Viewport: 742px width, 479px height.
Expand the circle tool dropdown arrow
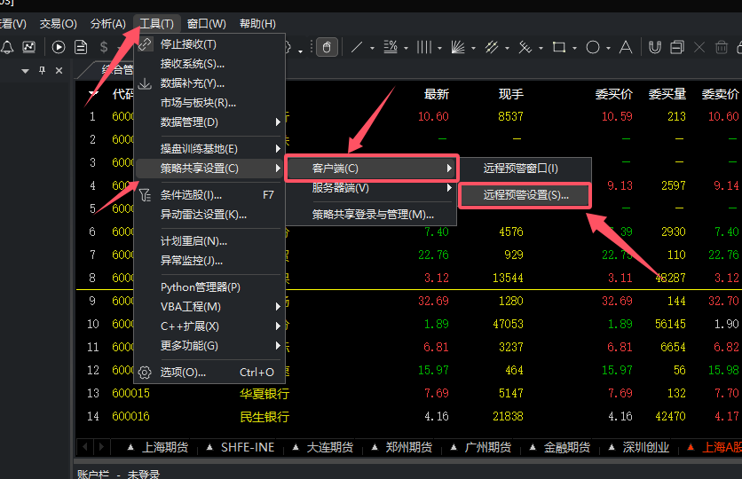[608, 48]
